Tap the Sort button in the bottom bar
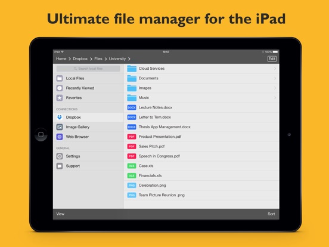The image size is (329, 247). pyautogui.click(x=271, y=214)
